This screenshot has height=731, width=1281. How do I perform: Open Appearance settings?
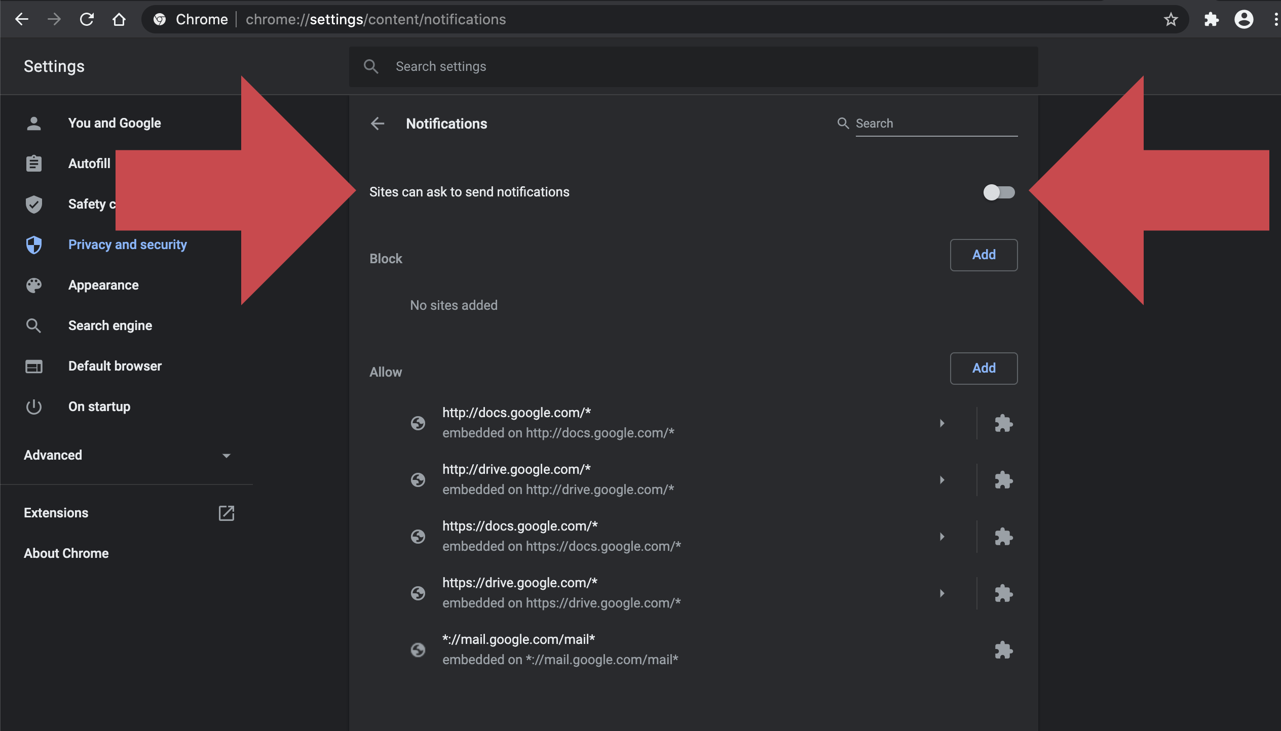(x=103, y=285)
